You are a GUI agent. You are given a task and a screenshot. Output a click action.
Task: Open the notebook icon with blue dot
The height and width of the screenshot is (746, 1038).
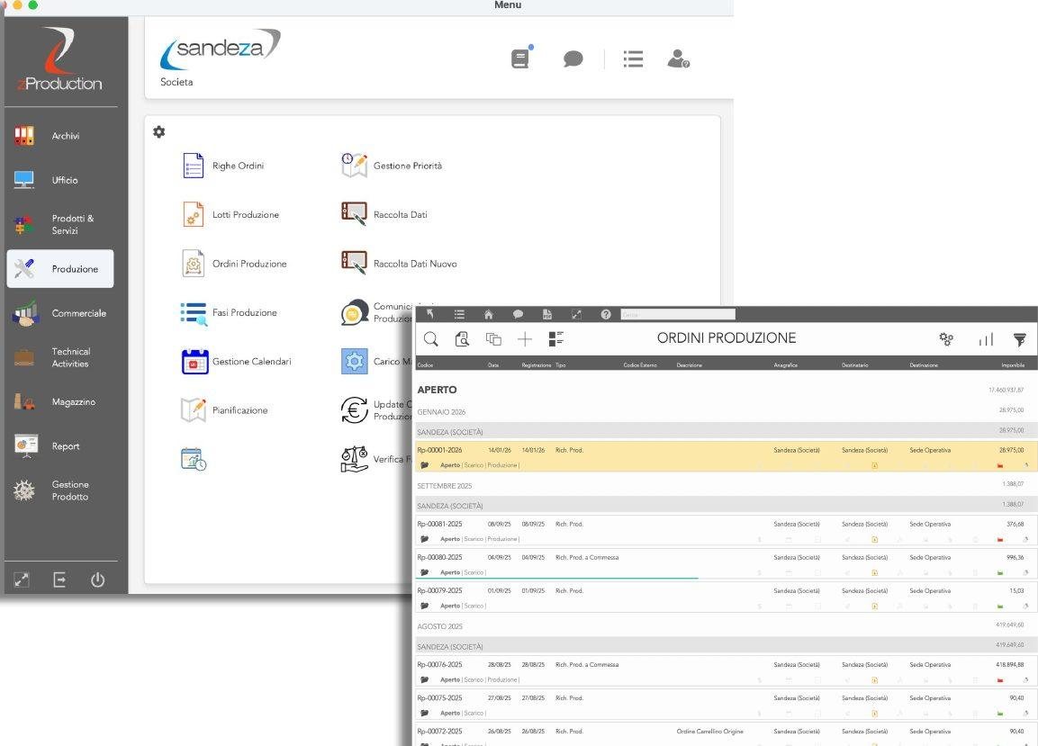(521, 58)
